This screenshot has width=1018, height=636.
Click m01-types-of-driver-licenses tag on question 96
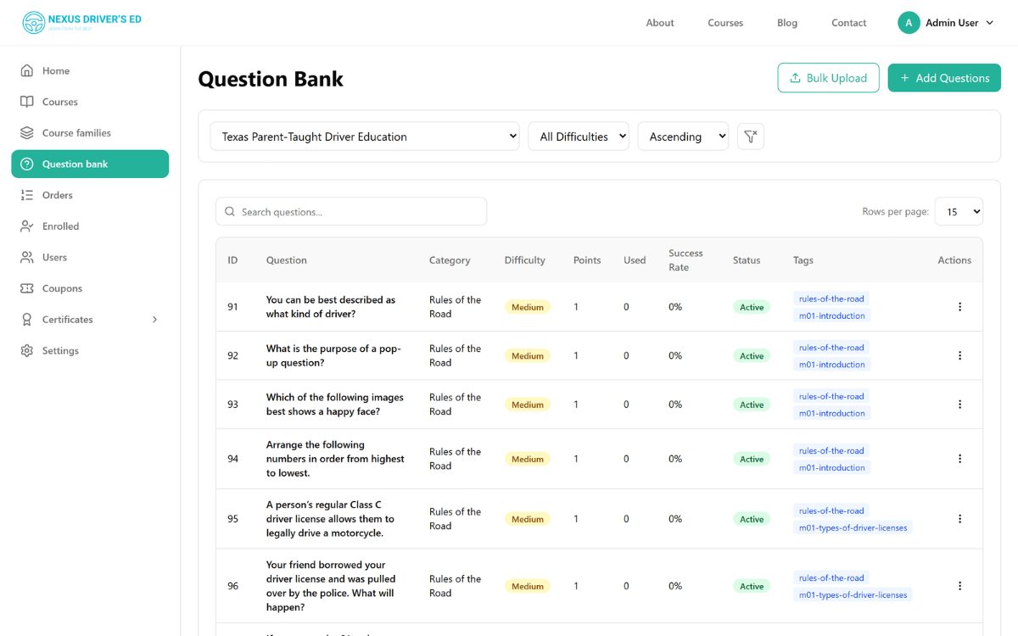tap(853, 594)
